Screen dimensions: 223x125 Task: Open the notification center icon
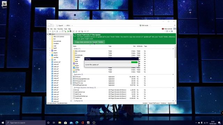coord(220,123)
